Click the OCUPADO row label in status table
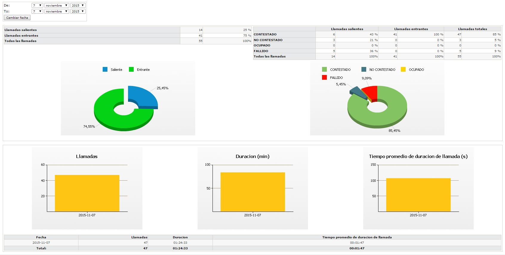This screenshot has width=505, height=255. coord(262,45)
